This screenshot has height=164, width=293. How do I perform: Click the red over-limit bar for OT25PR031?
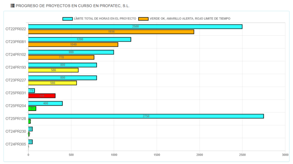42,96
